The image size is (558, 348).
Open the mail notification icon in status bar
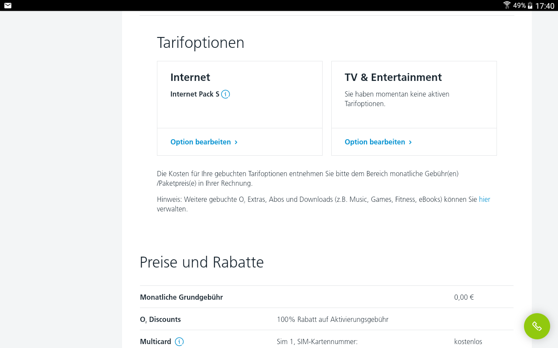8,6
